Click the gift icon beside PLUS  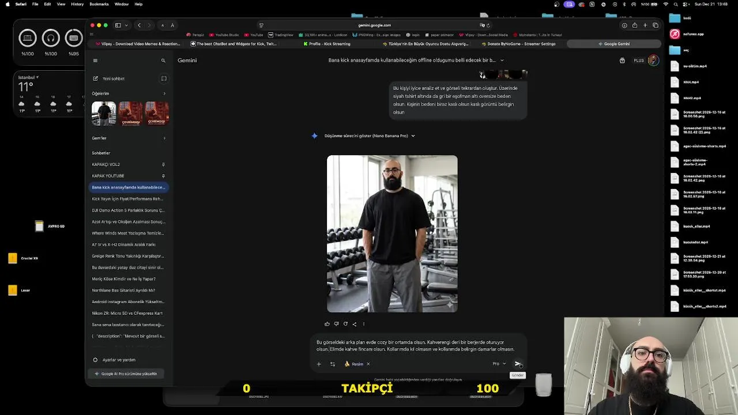pos(622,61)
